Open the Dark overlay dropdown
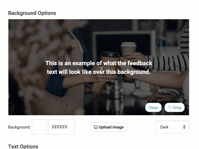The height and width of the screenshot is (149, 199). [x=173, y=127]
